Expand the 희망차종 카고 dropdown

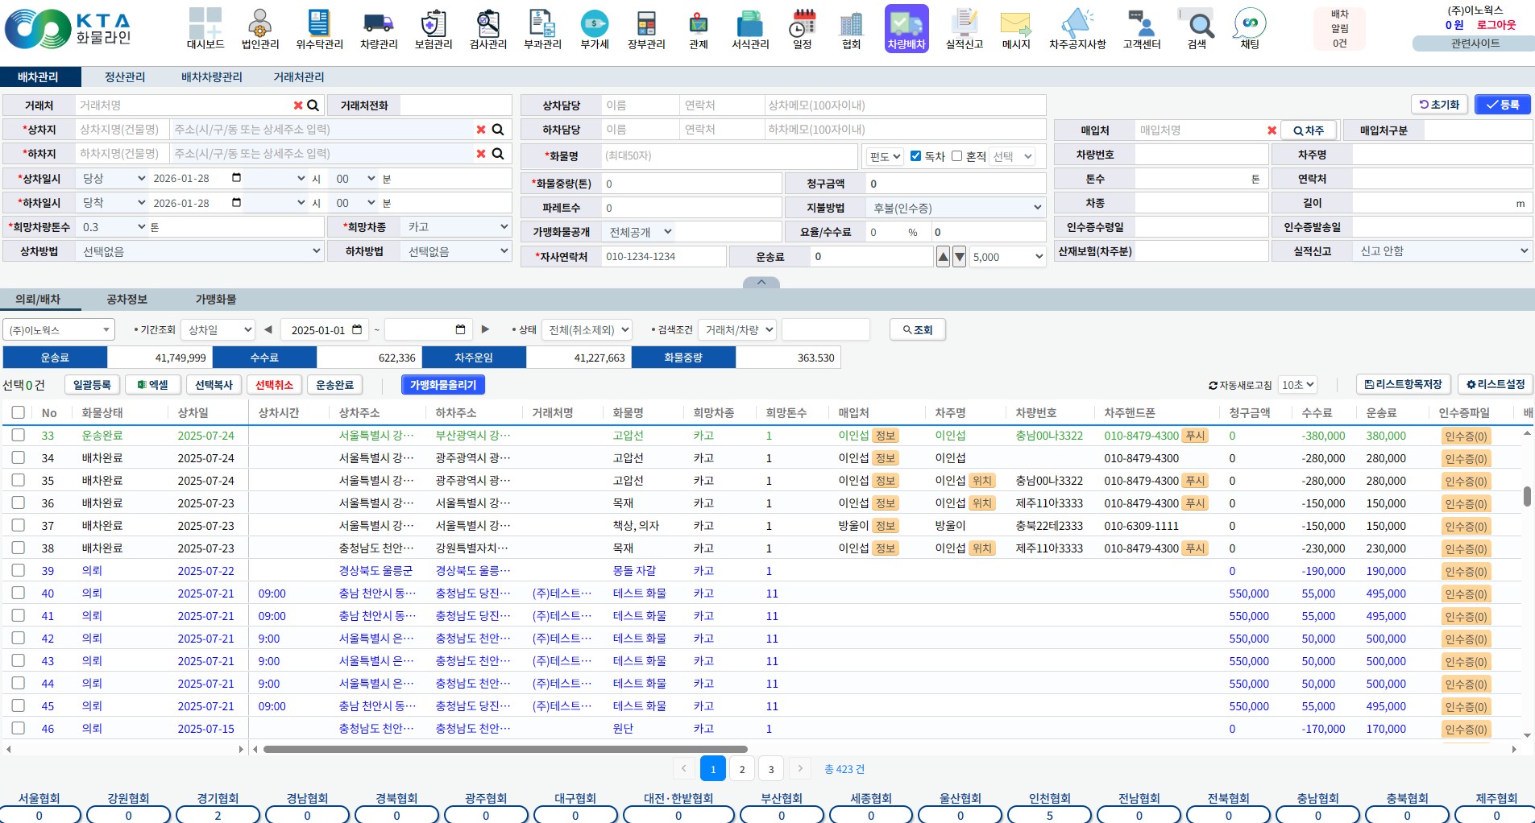point(456,227)
